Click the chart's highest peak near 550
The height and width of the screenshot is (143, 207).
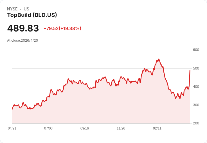point(159,59)
